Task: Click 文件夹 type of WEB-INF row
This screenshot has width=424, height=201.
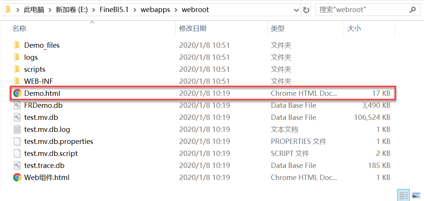Action: click(281, 81)
